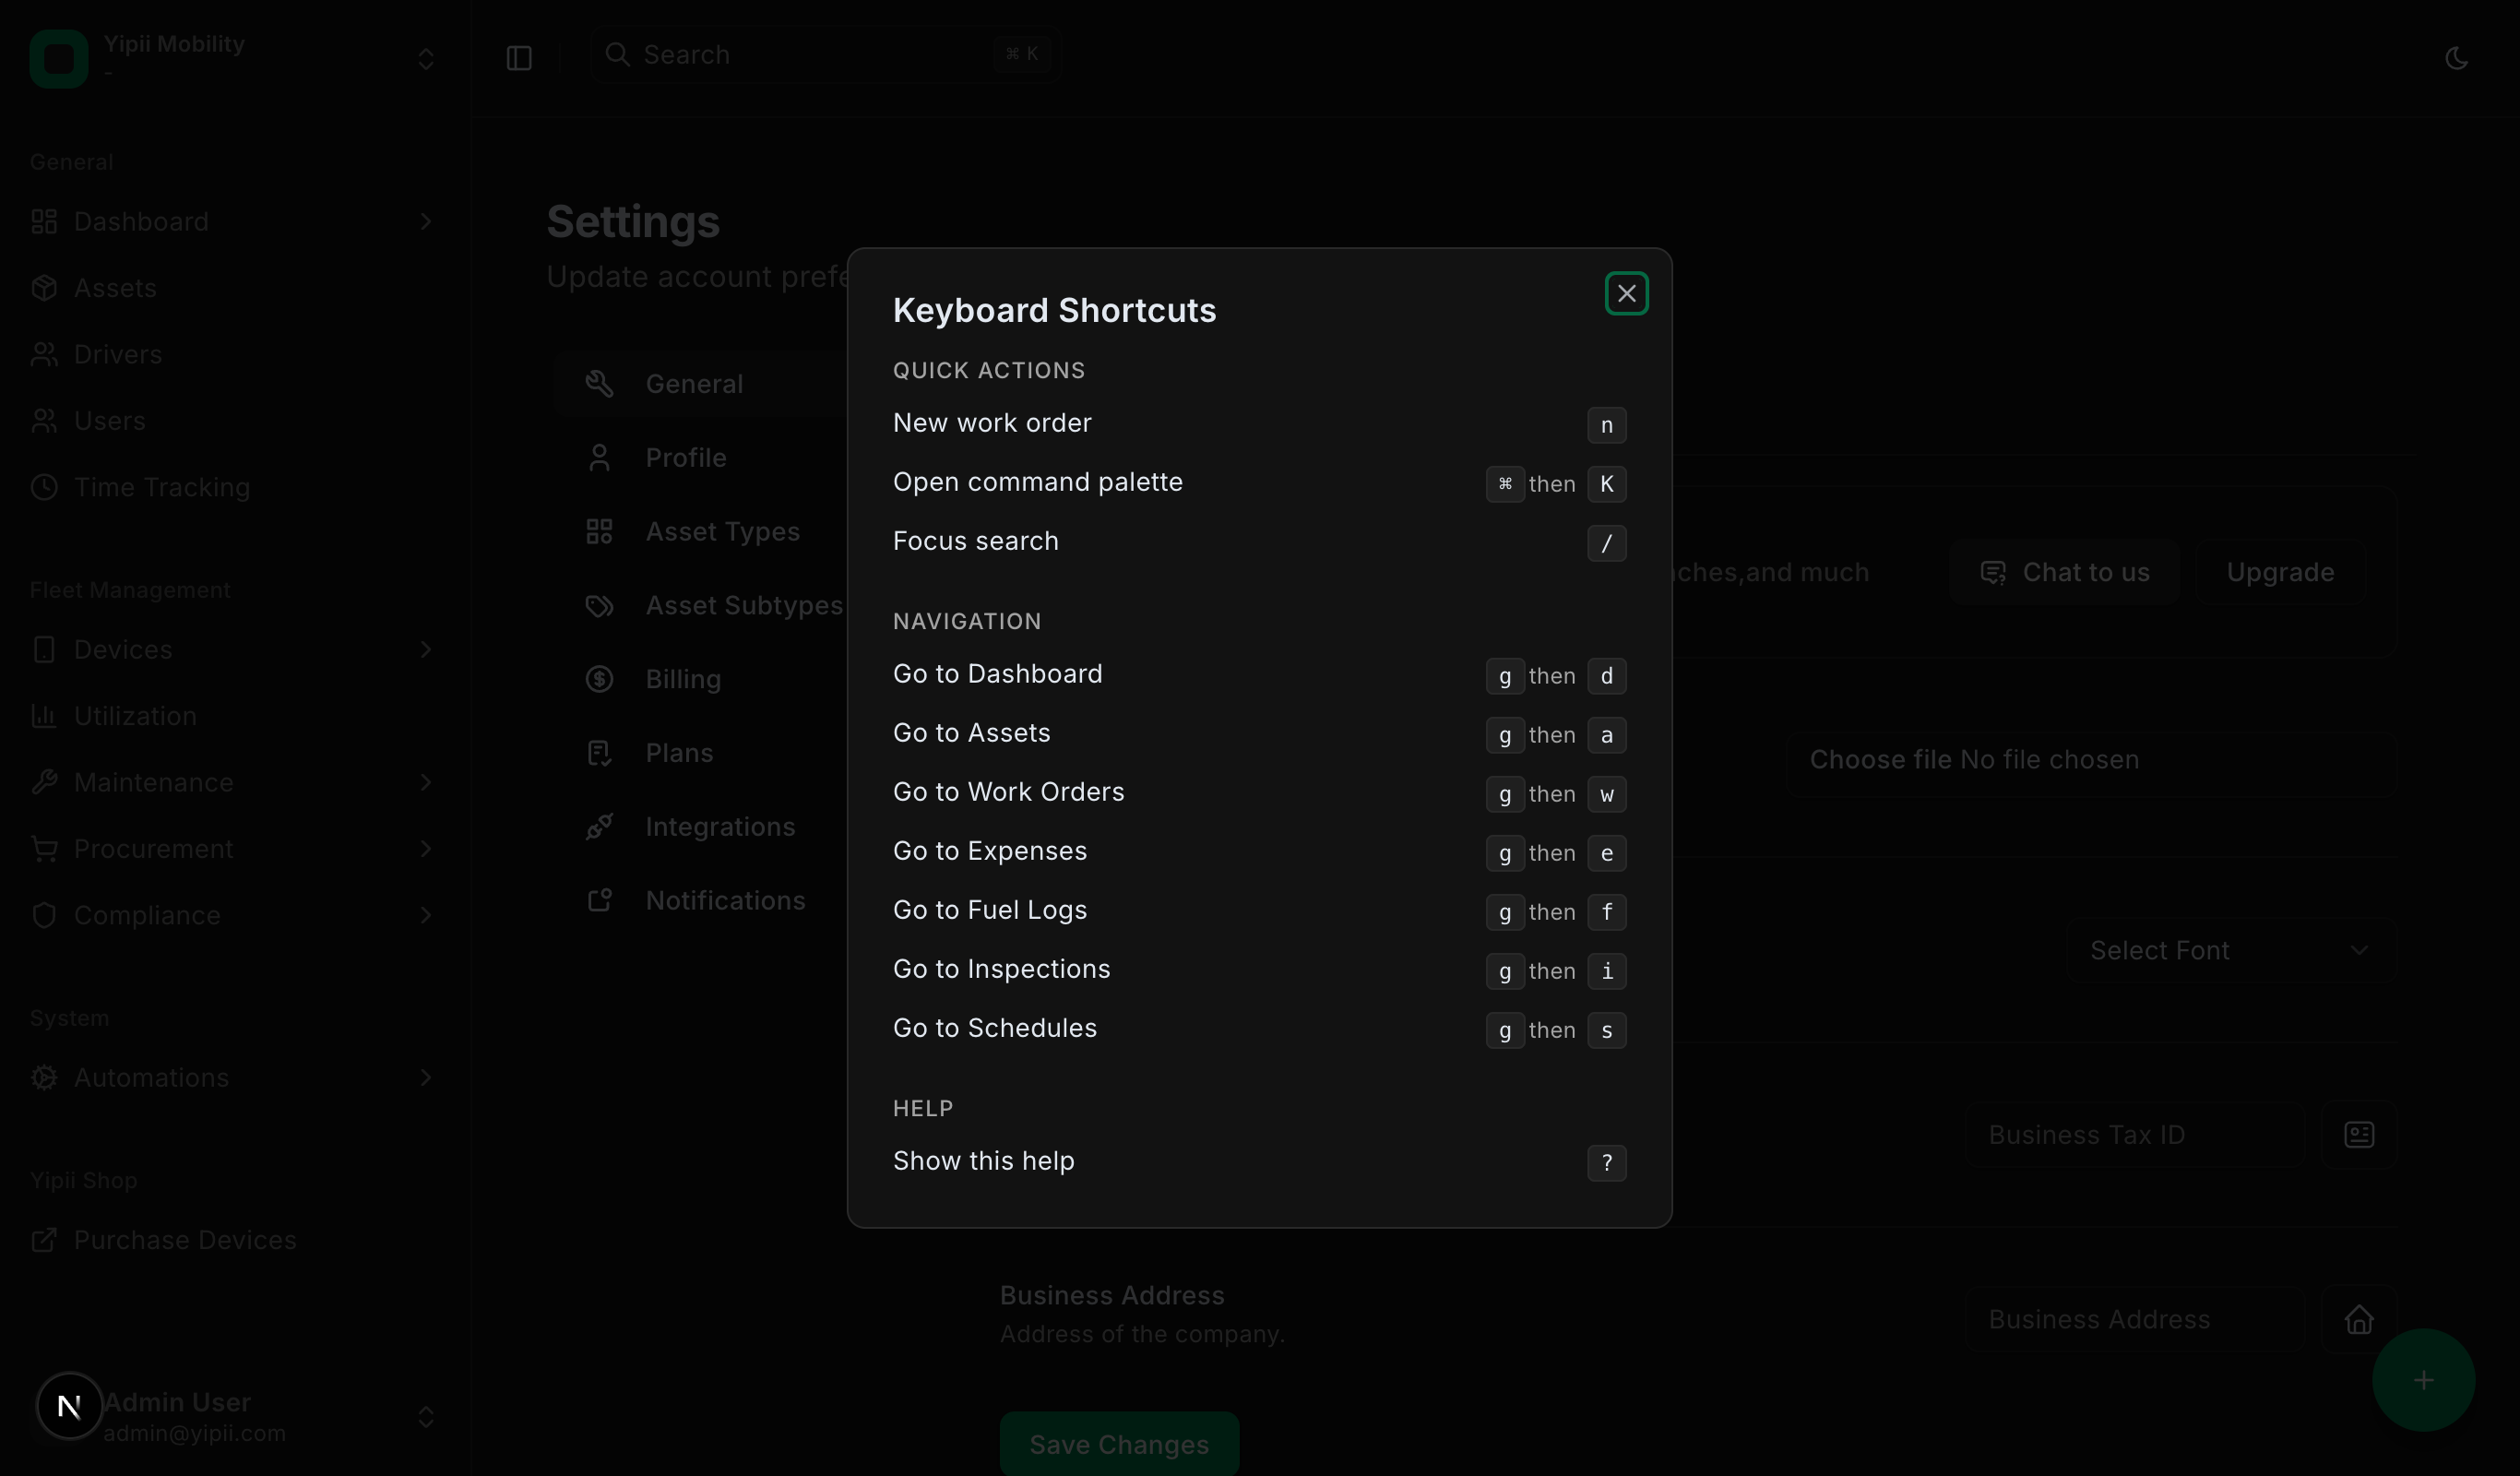Focus the Business Address input field
The image size is (2520, 1476).
pyautogui.click(x=2135, y=1320)
